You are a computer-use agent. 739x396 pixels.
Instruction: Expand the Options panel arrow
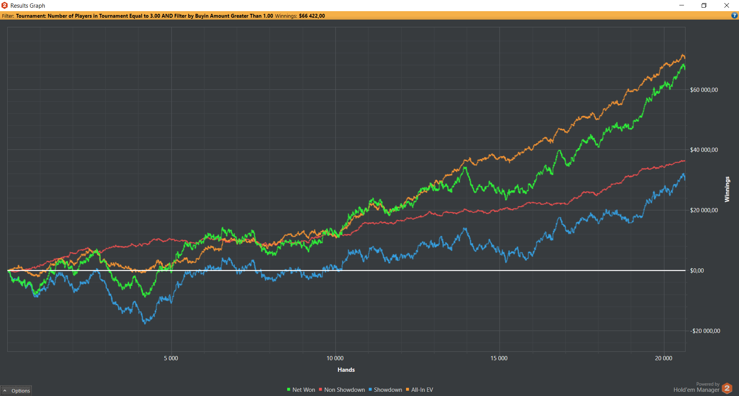click(x=5, y=391)
